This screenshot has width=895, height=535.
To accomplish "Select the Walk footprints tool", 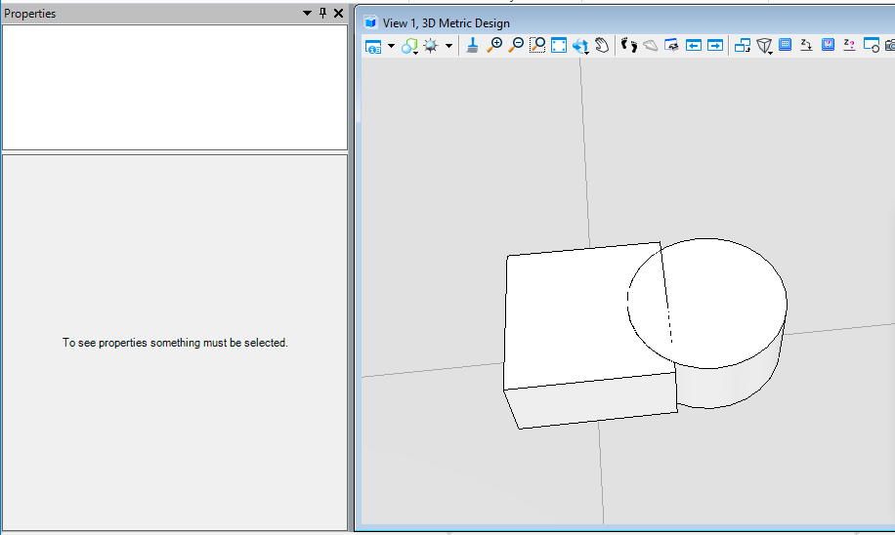I will [x=629, y=45].
